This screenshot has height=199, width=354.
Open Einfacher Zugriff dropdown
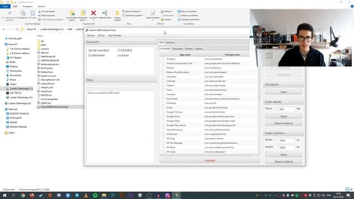(133, 15)
